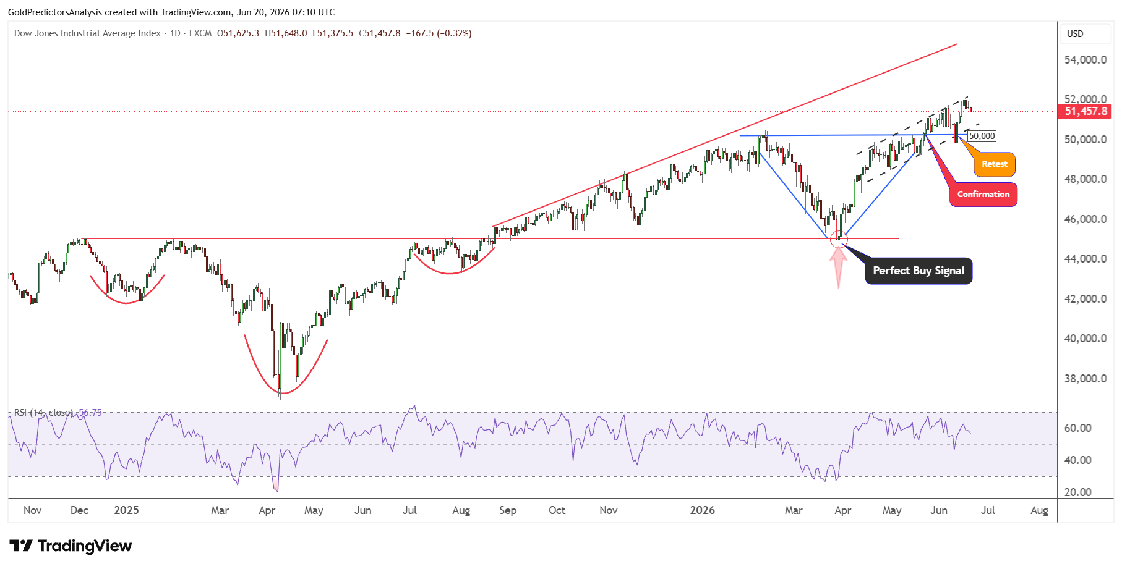Click the 40,000.0 price axis label
The width and height of the screenshot is (1122, 569).
[x=1086, y=339]
